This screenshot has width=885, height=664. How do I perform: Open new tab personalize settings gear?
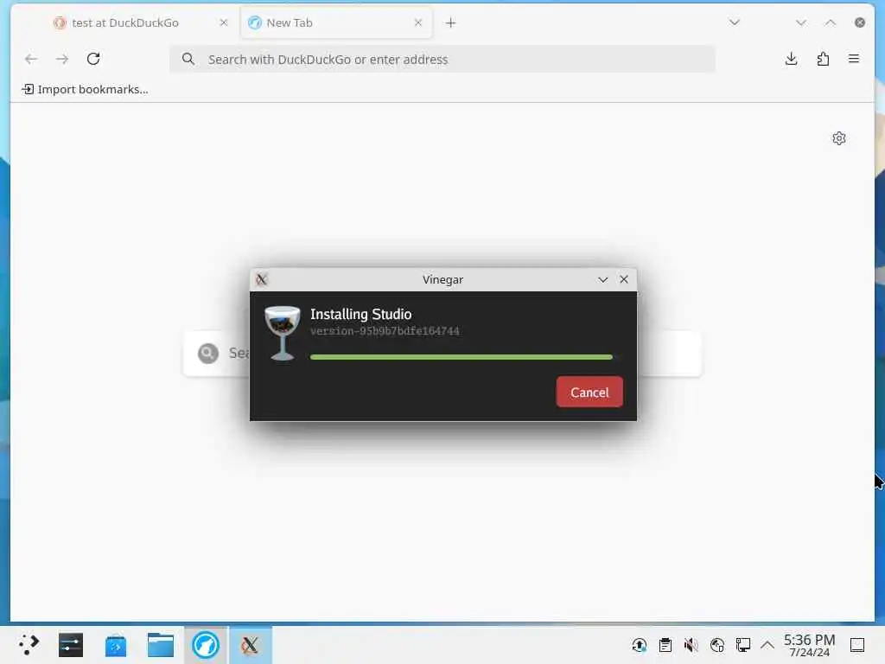[839, 138]
